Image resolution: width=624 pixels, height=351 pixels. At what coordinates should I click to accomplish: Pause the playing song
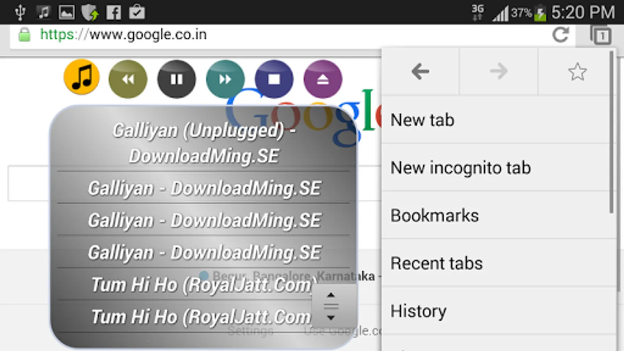[177, 79]
